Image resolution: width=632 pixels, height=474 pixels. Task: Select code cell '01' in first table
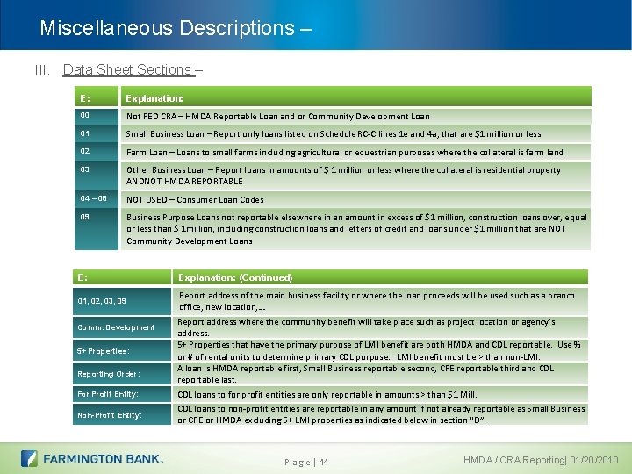pyautogui.click(x=97, y=133)
